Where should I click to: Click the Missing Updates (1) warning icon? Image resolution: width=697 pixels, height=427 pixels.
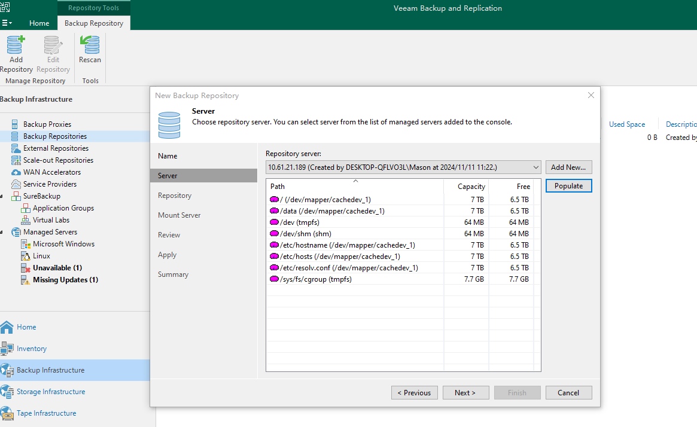(x=26, y=280)
